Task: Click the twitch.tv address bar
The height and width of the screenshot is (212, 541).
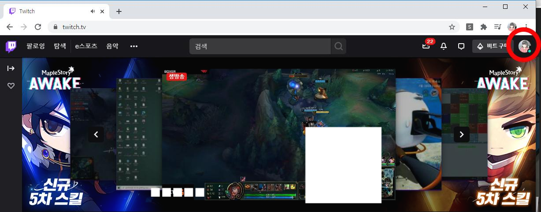Action: (253, 27)
